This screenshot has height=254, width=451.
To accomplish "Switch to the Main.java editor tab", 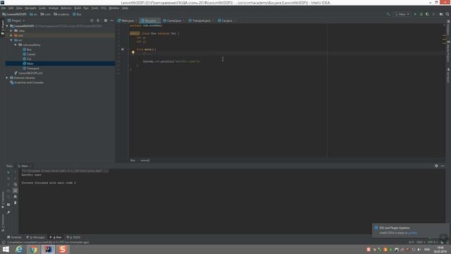I will tap(127, 20).
